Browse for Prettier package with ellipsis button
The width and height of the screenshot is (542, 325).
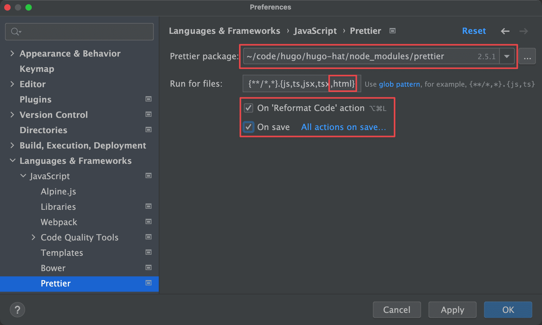[527, 56]
